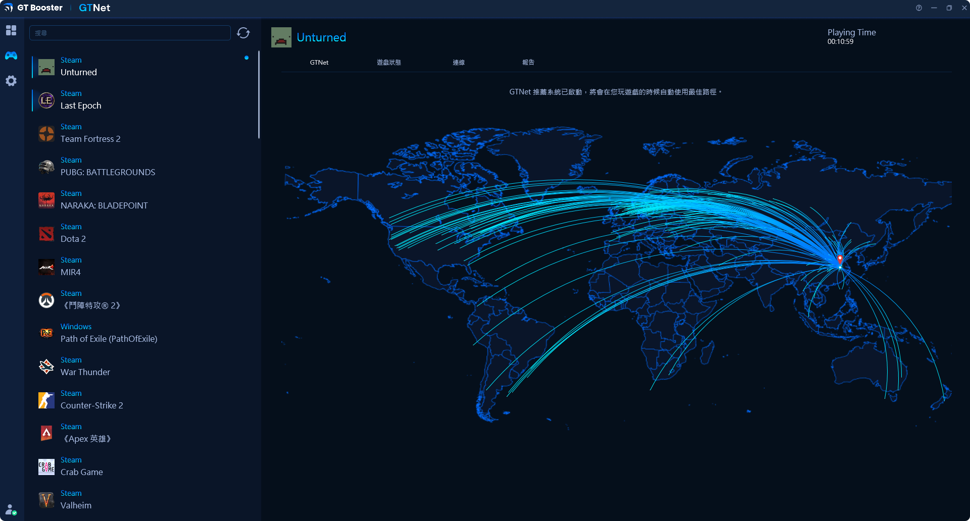
Task: Click the user account icon at bottom-left
Action: point(11,509)
